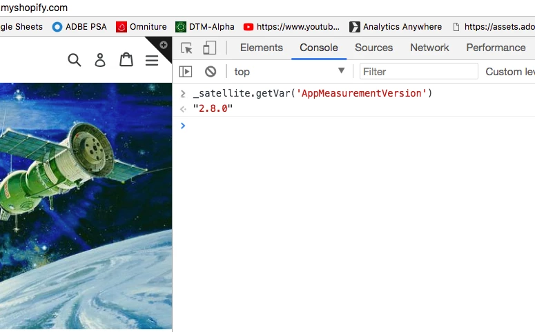This screenshot has height=332, width=535.
Task: Open the hamburger navigation menu
Action: pos(152,60)
